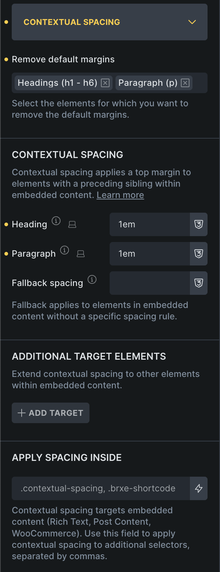Click CSS variable icon for Paragraph spacing
Screen dimensions: 220x572
coord(199,254)
